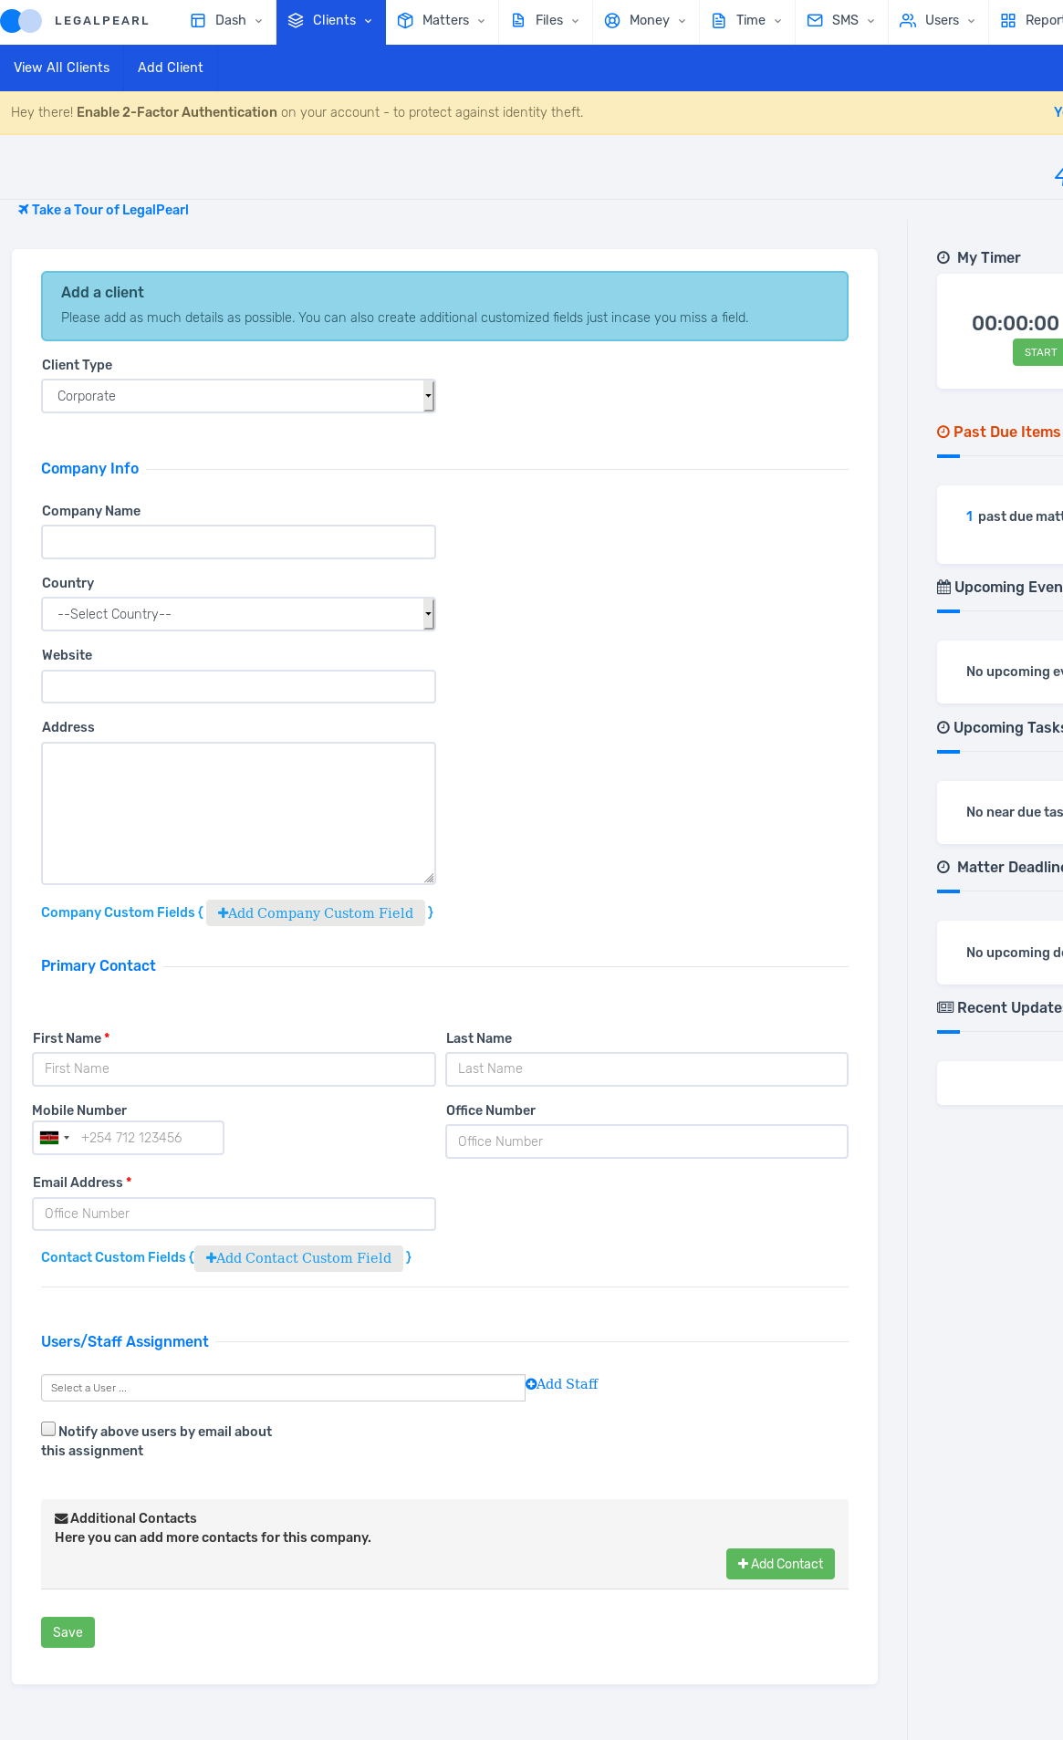This screenshot has height=1740, width=1063.
Task: Click into the Company Name field
Action: (x=238, y=542)
